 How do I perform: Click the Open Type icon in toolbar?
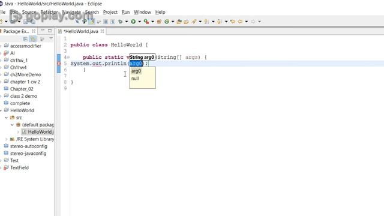[179, 22]
